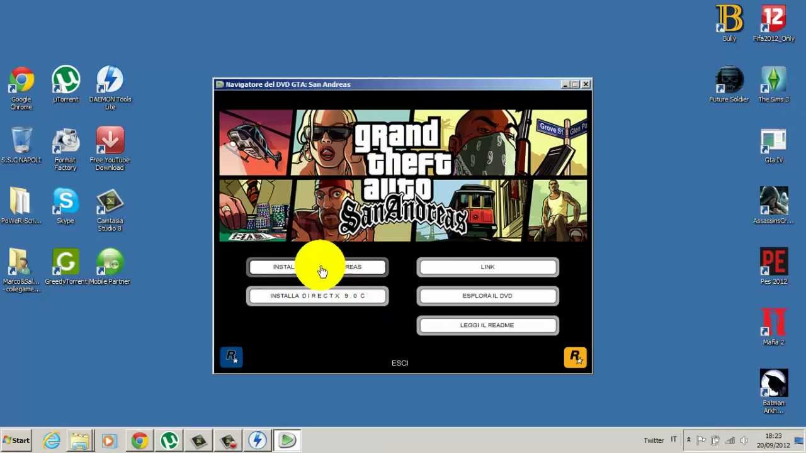Select the Mobile Partner desktop icon

point(110,267)
